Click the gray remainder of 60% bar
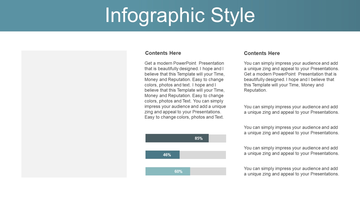 click(x=208, y=171)
